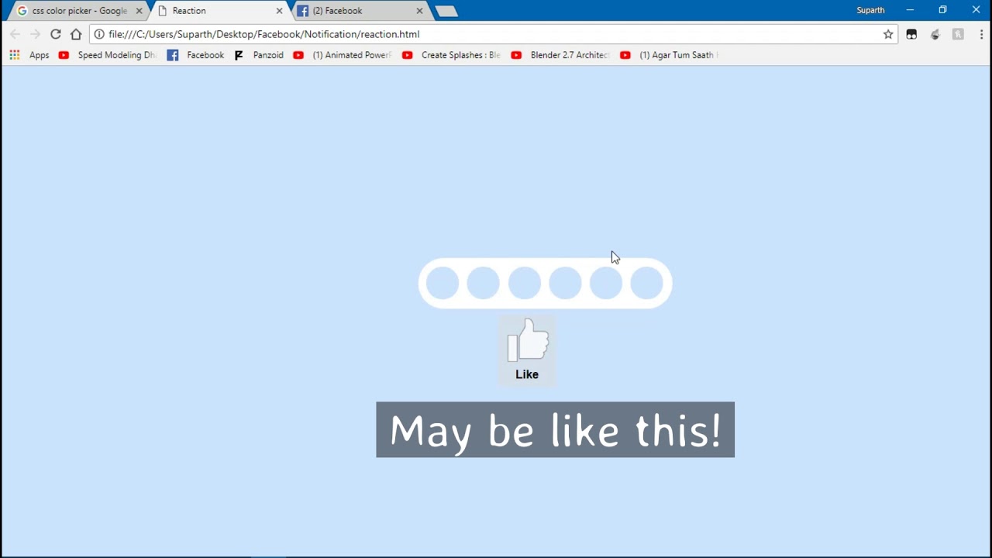This screenshot has height=558, width=992.
Task: Click the browser Forward arrow
Action: [x=35, y=34]
